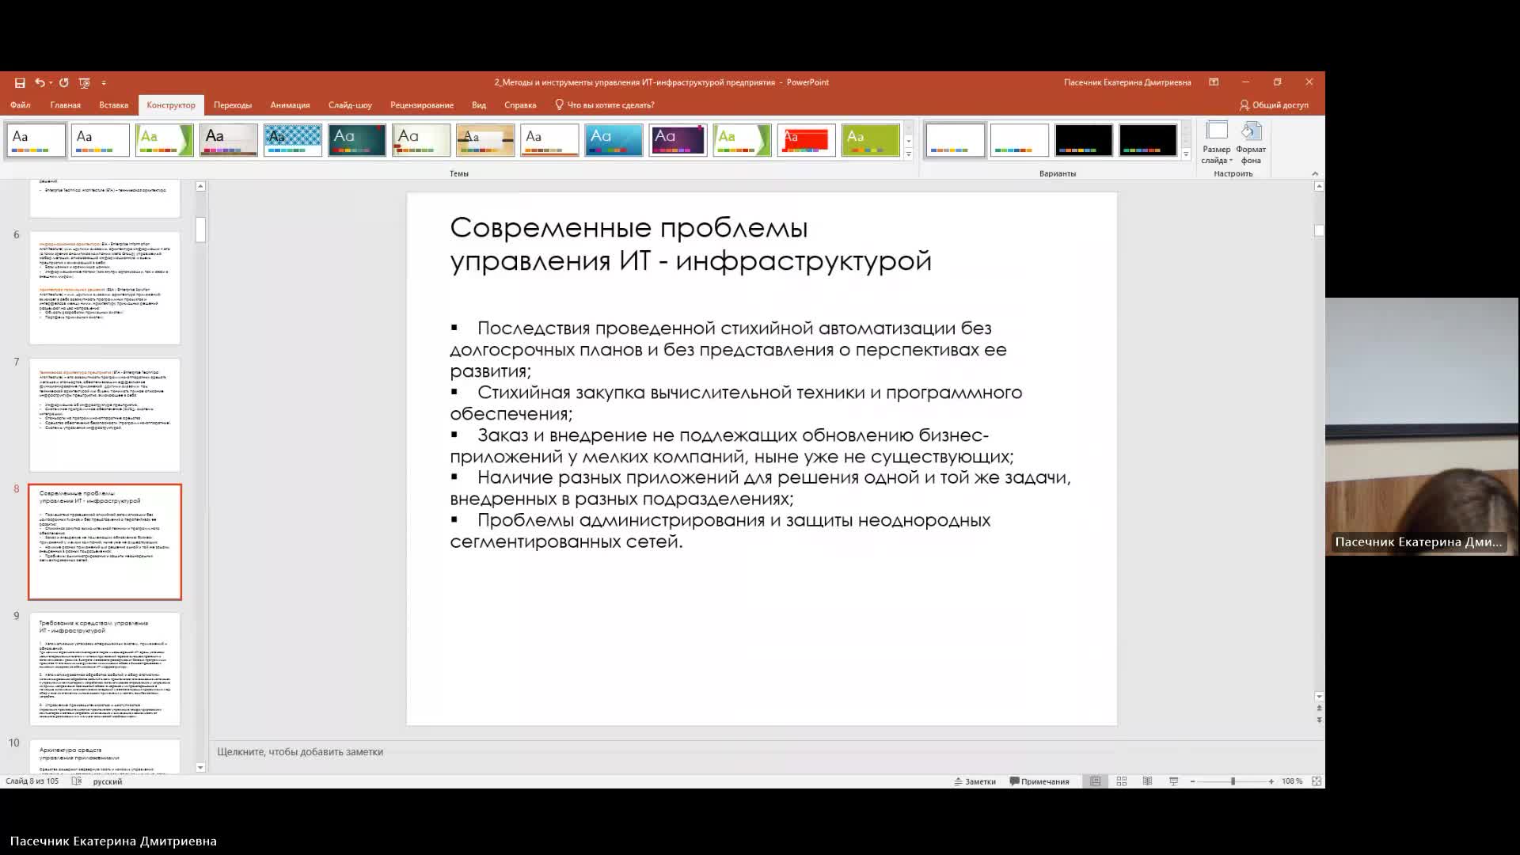1520x855 pixels.
Task: Undo the last action
Action: point(39,82)
